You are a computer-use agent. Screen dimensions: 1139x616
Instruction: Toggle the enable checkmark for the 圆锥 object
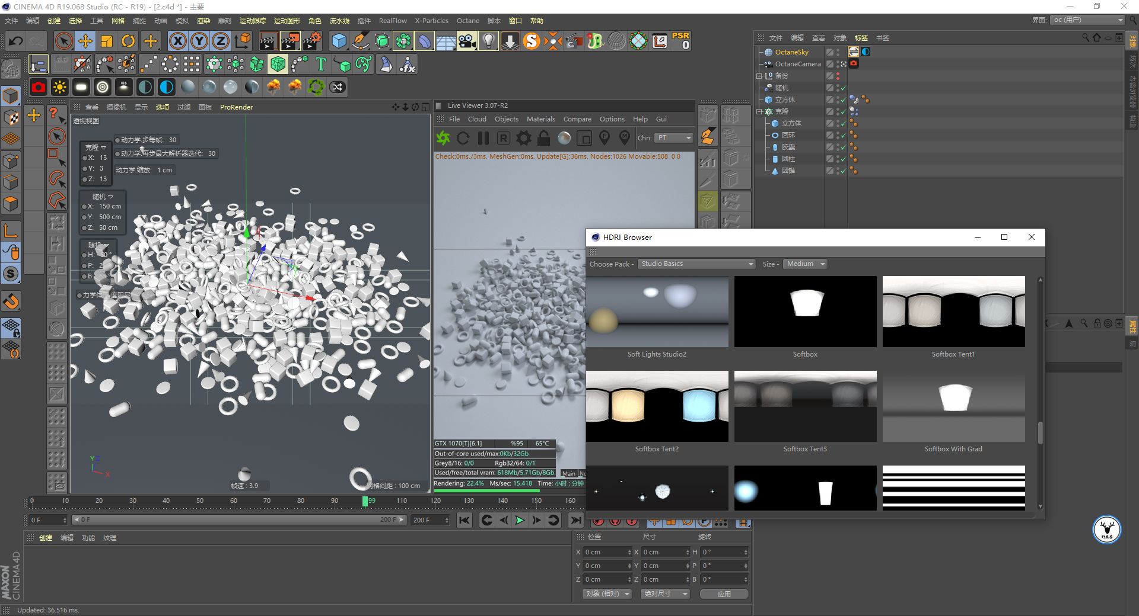pyautogui.click(x=844, y=171)
